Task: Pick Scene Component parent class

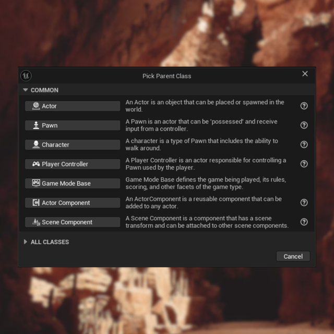Action: tap(73, 222)
